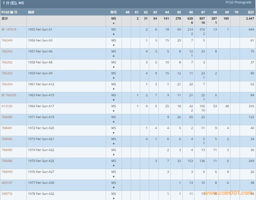
Task: Open PCGS number 766349 link
Action: click(x=7, y=40)
